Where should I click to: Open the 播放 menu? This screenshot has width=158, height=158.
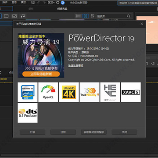coord(23,2)
